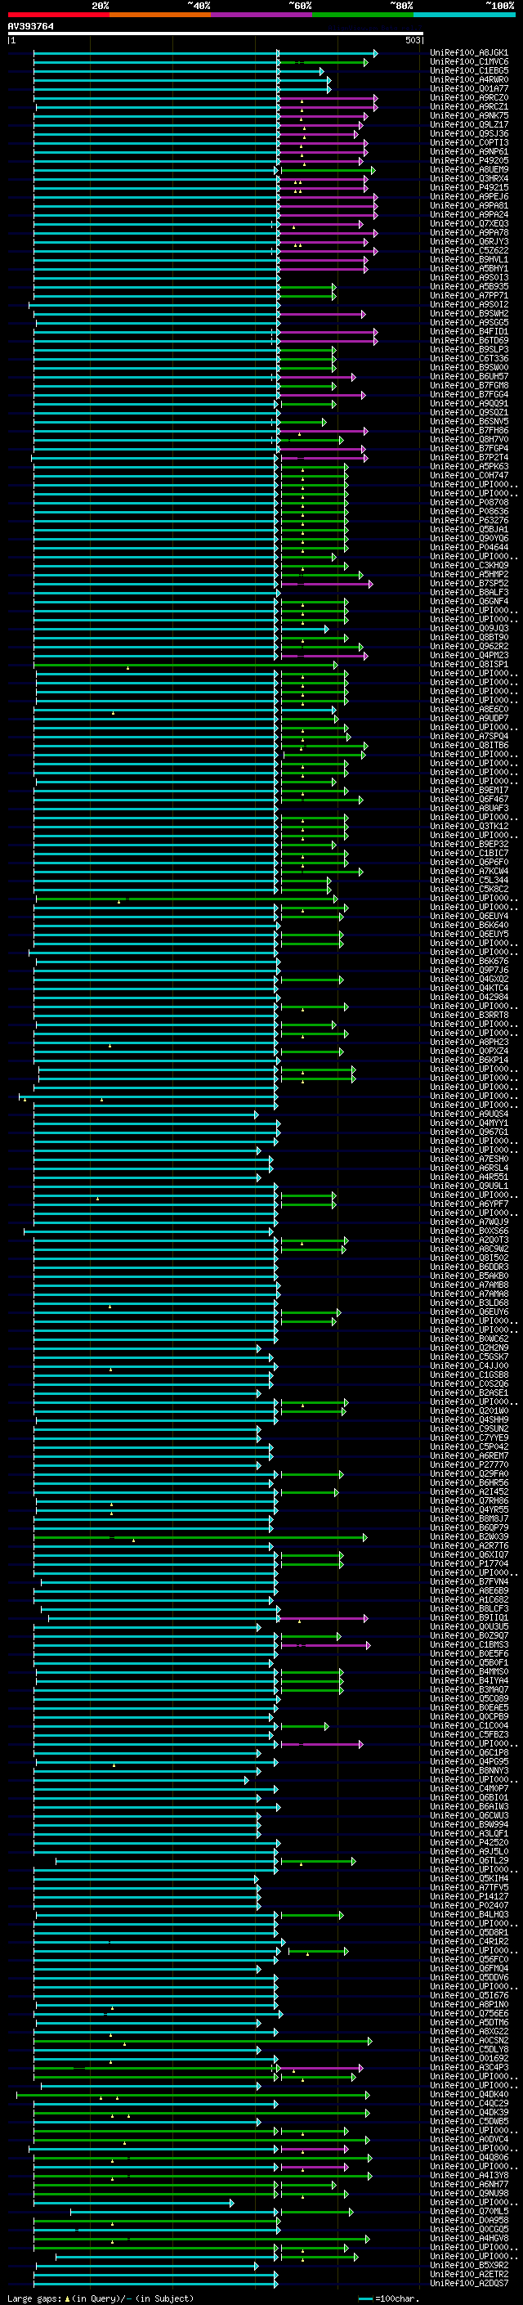The image size is (523, 2305).
Task: Select label UniRef100_A9PA24
Action: tap(469, 214)
